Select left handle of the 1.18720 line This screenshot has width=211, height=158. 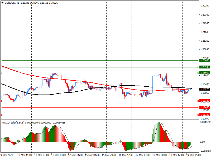(2, 101)
